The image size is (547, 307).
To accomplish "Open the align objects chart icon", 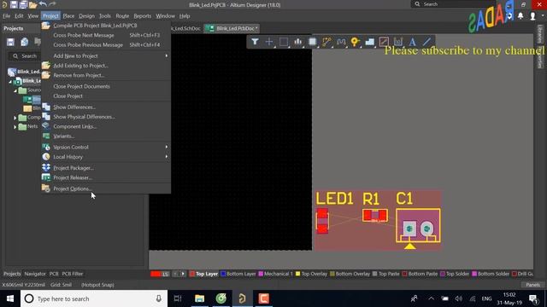I will 298,42.
